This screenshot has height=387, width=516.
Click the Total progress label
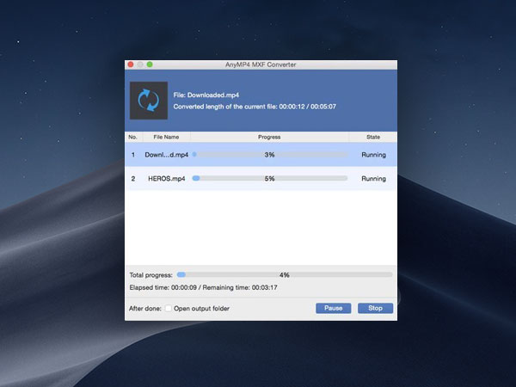(151, 275)
